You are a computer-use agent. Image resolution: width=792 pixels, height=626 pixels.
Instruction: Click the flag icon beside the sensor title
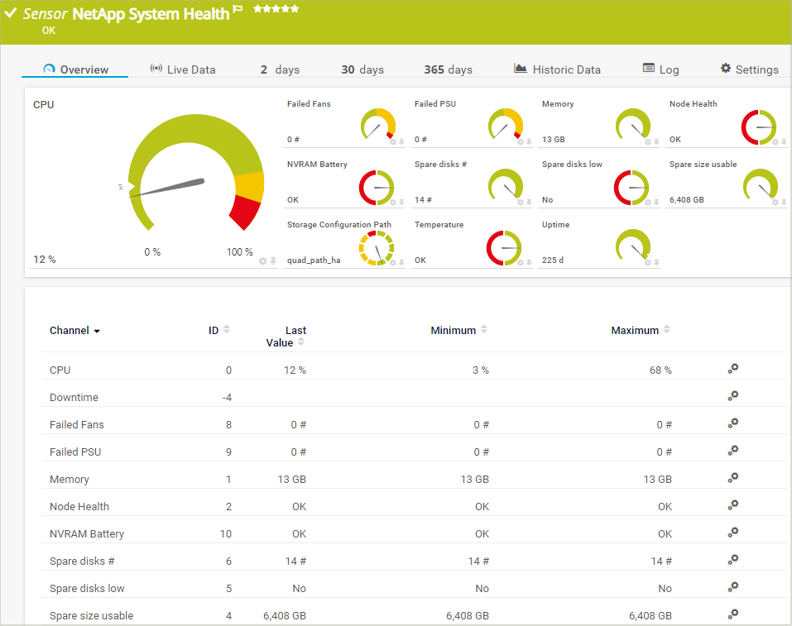click(238, 12)
